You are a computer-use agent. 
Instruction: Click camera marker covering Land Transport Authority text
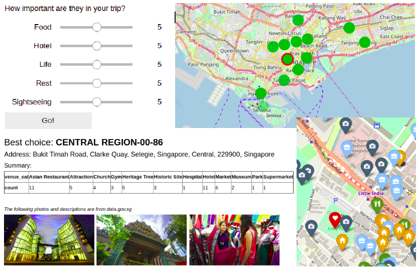(x=372, y=147)
